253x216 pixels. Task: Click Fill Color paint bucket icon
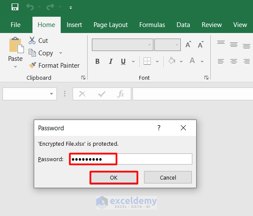coord(172,61)
